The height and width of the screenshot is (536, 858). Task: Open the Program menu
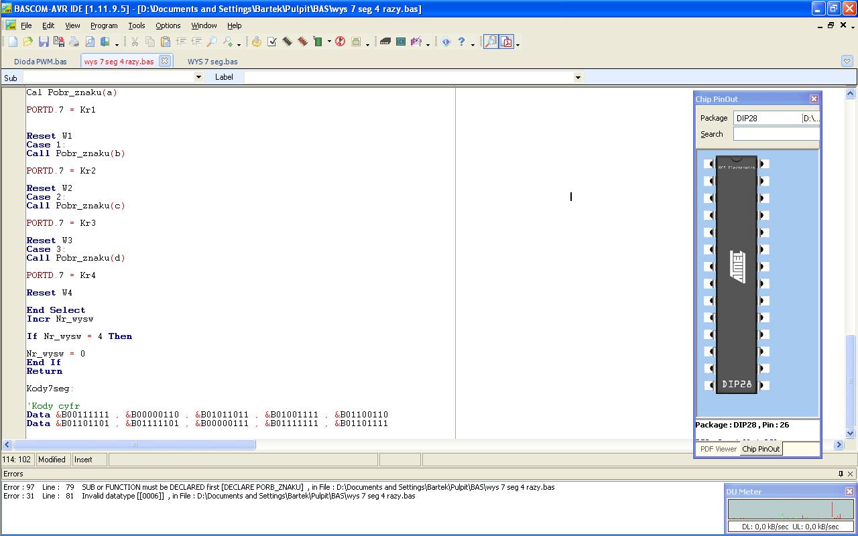[104, 25]
